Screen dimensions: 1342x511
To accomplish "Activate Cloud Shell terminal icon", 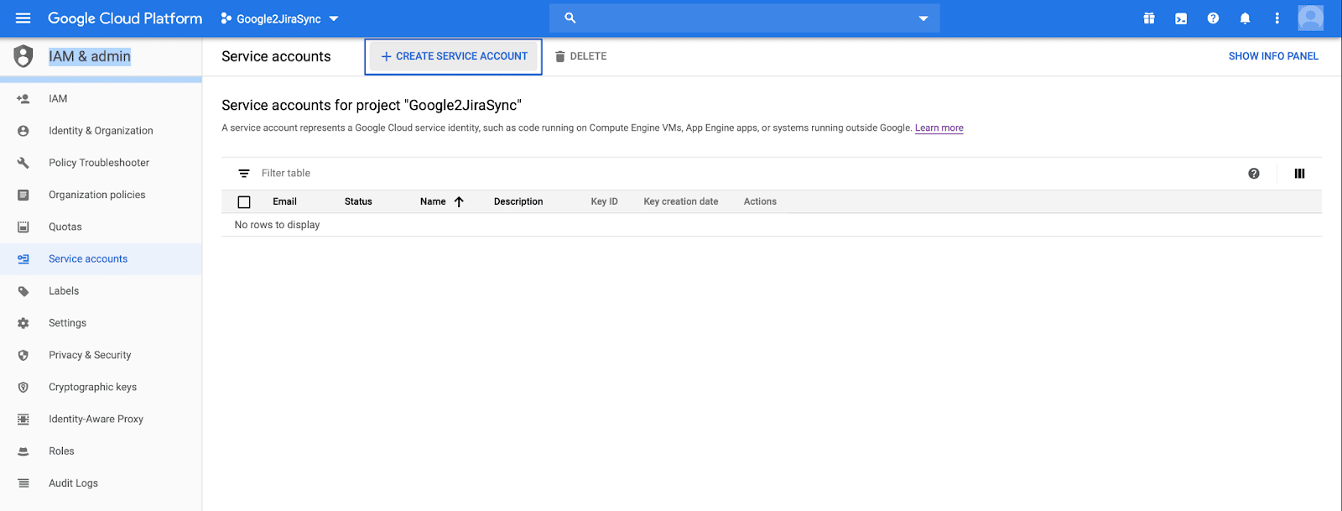I will coord(1181,18).
